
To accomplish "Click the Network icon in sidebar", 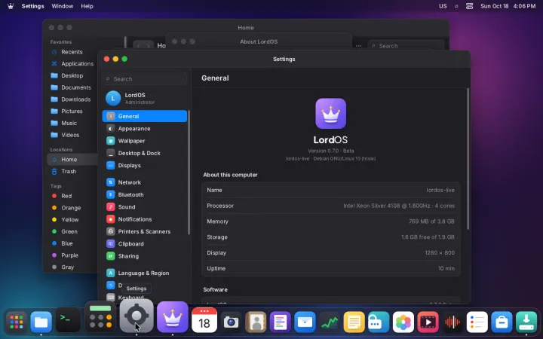I will (x=110, y=182).
